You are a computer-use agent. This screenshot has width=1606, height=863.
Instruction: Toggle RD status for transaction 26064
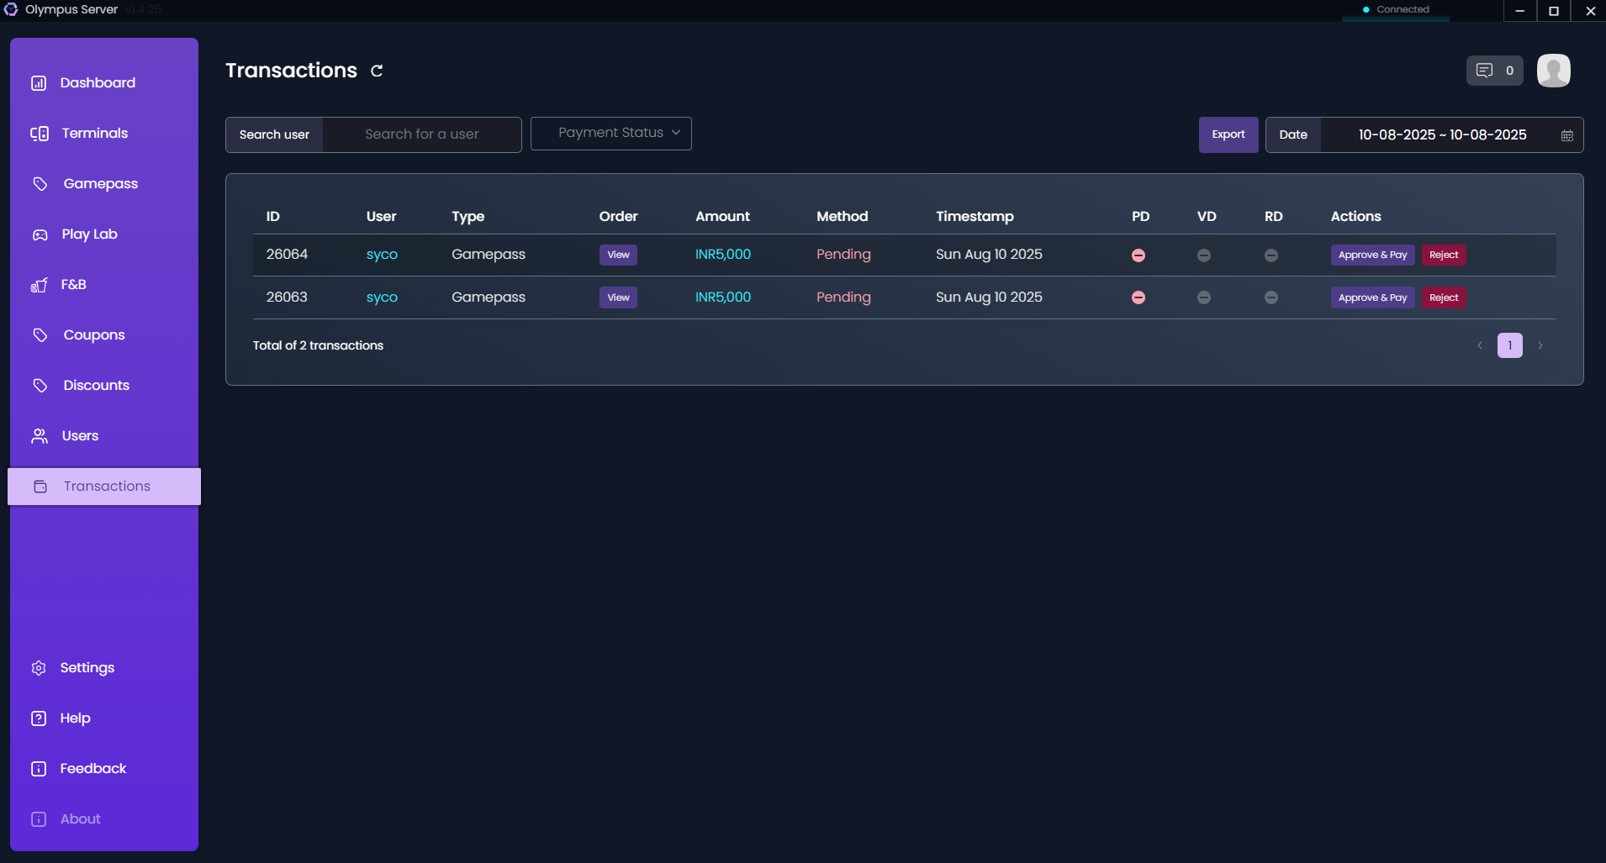tap(1271, 255)
